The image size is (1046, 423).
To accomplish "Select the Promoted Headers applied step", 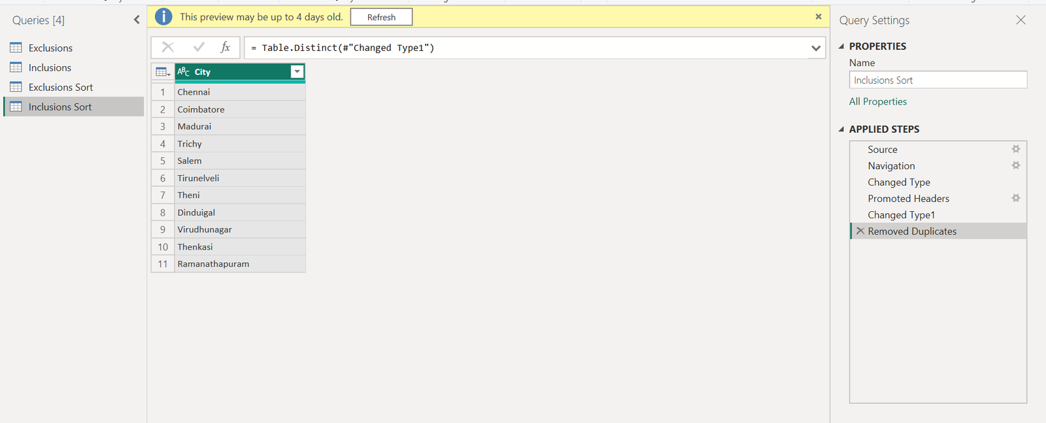I will pyautogui.click(x=938, y=198).
